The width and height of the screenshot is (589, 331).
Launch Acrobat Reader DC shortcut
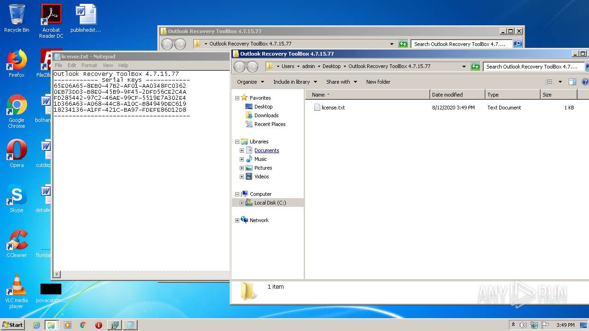pyautogui.click(x=51, y=21)
